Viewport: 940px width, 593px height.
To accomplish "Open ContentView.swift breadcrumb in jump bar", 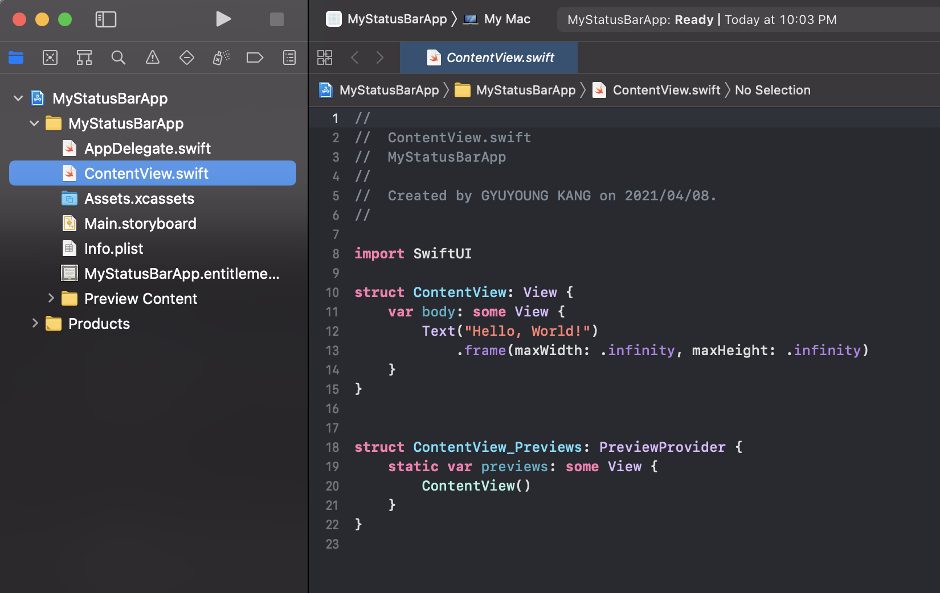I will (x=656, y=90).
